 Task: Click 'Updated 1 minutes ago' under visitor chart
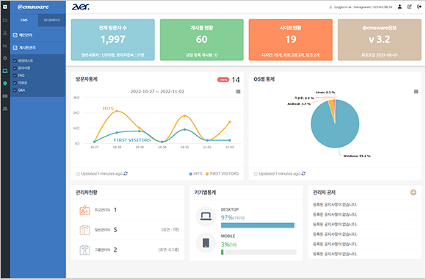[101, 173]
